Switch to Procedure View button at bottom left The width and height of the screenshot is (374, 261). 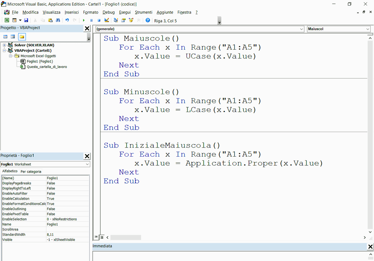click(96, 237)
